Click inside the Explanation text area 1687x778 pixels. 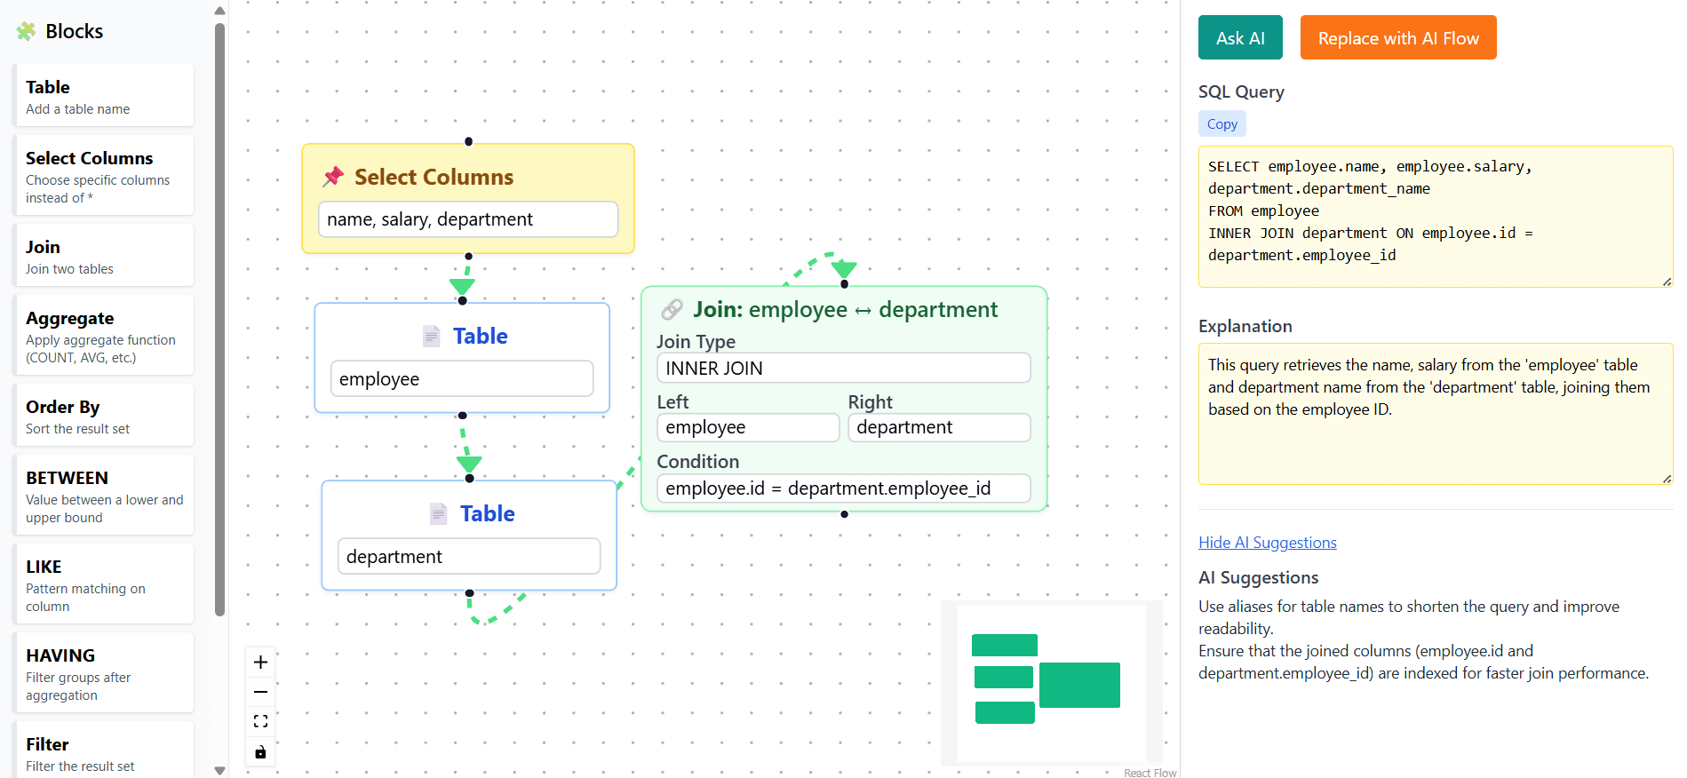tap(1436, 414)
